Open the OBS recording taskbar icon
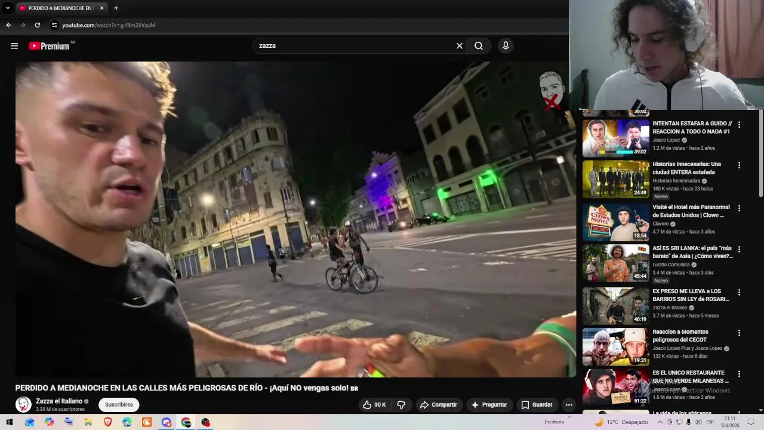 tap(206, 422)
